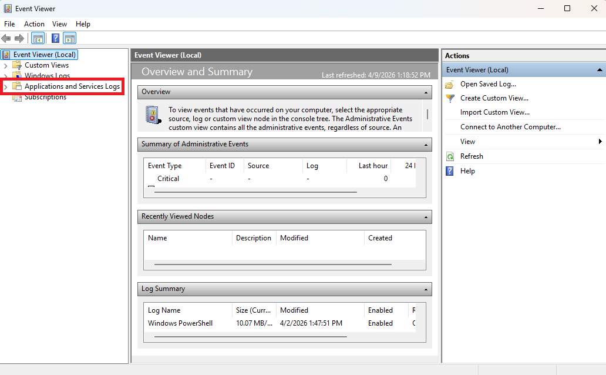Click the 4/2/2026 1:47:51 PM modified cell
Image resolution: width=606 pixels, height=375 pixels.
(311, 323)
